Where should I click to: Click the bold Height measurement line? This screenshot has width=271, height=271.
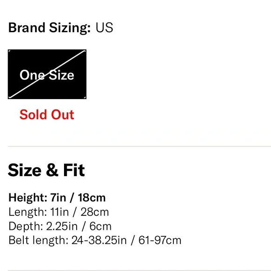pos(57,198)
